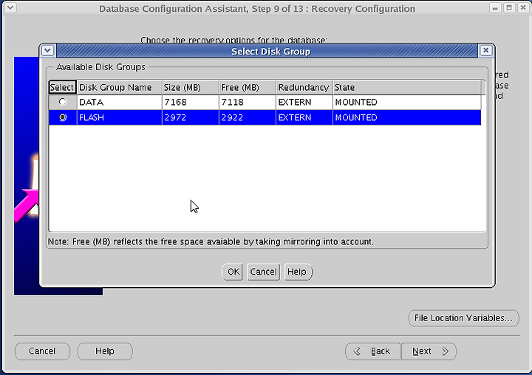The image size is (532, 375).
Task: Click the Select column header
Action: coord(62,88)
